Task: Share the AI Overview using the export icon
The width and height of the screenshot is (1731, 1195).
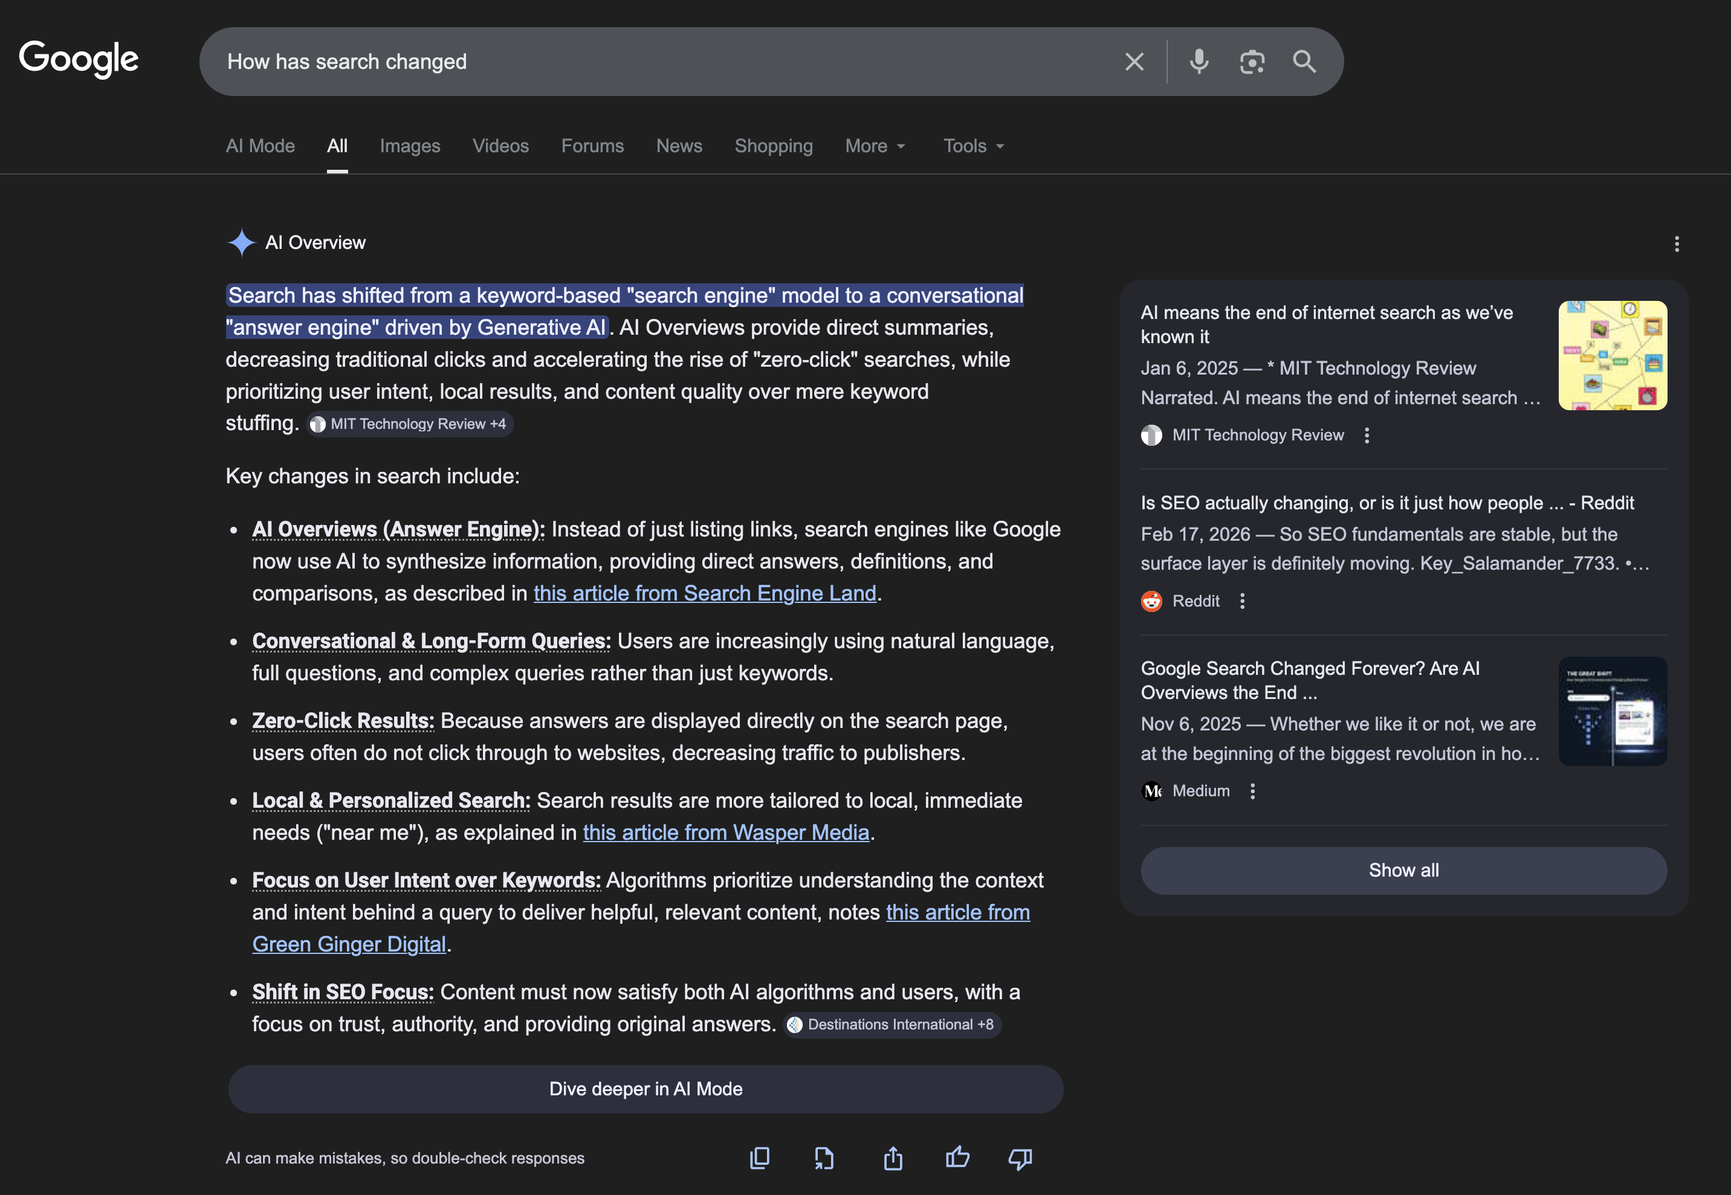Action: [x=893, y=1158]
